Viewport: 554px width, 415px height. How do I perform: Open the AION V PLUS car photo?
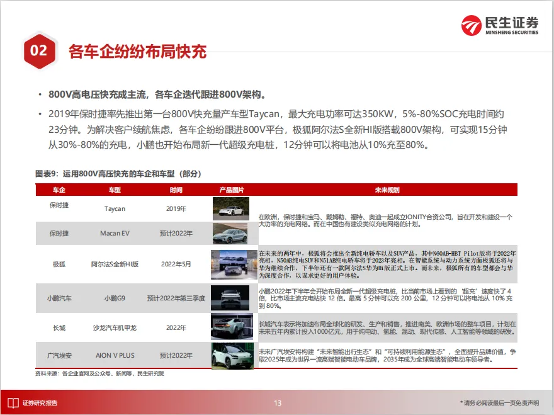pos(232,356)
